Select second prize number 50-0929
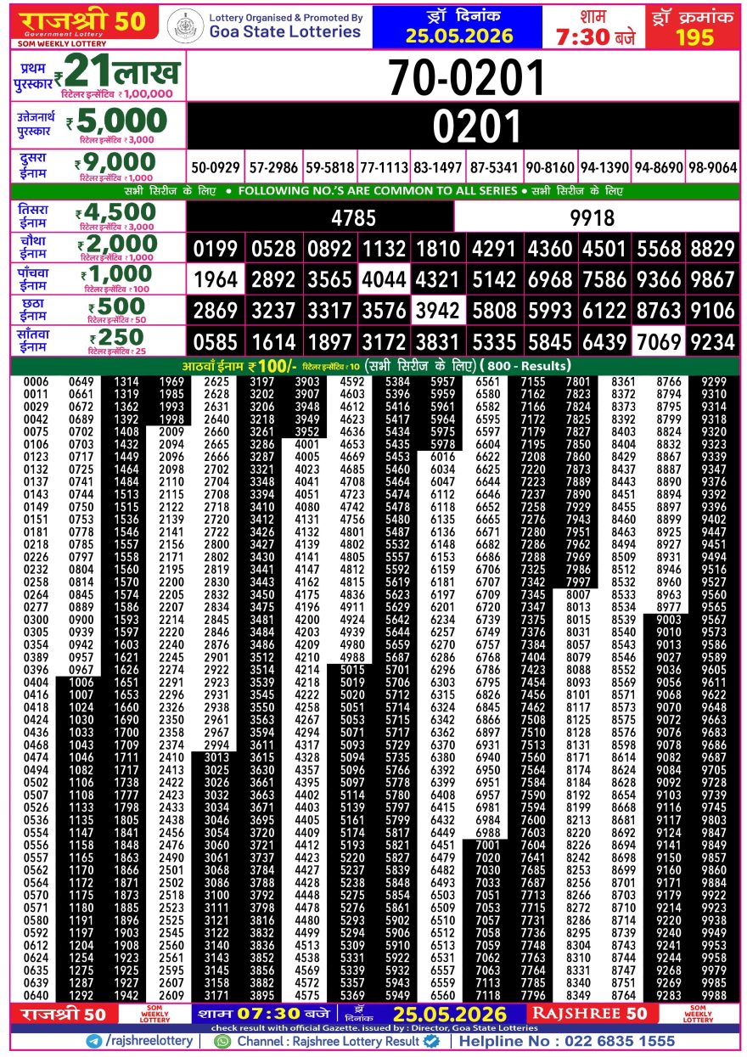 (x=215, y=168)
